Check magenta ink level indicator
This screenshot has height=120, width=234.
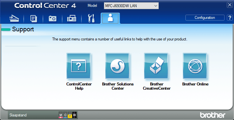(61, 115)
